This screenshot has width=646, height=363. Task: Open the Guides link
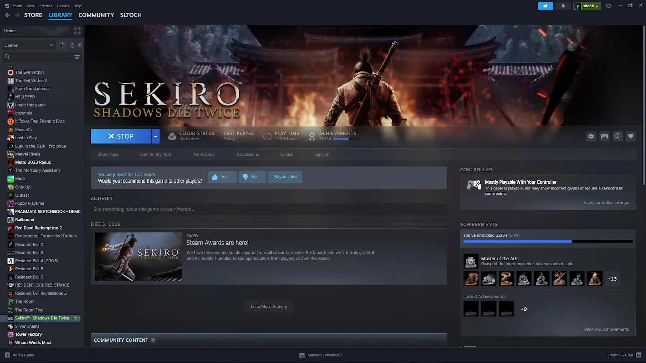pos(287,154)
